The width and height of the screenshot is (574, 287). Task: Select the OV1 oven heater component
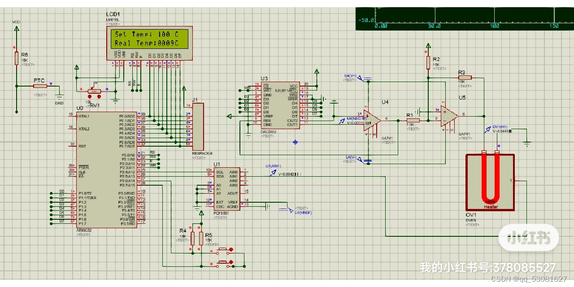[x=490, y=182]
